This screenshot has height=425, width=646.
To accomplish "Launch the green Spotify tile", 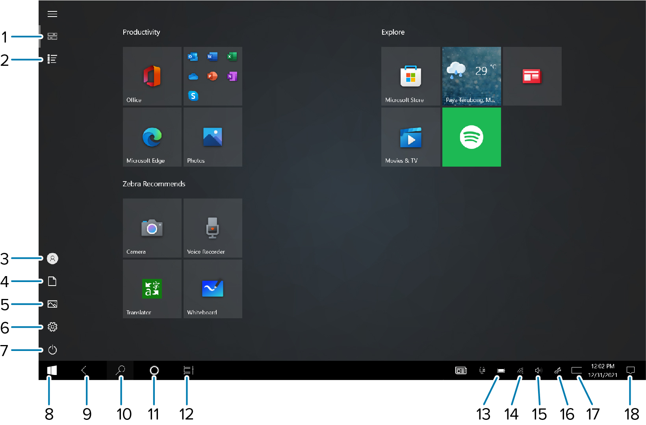I will point(472,137).
